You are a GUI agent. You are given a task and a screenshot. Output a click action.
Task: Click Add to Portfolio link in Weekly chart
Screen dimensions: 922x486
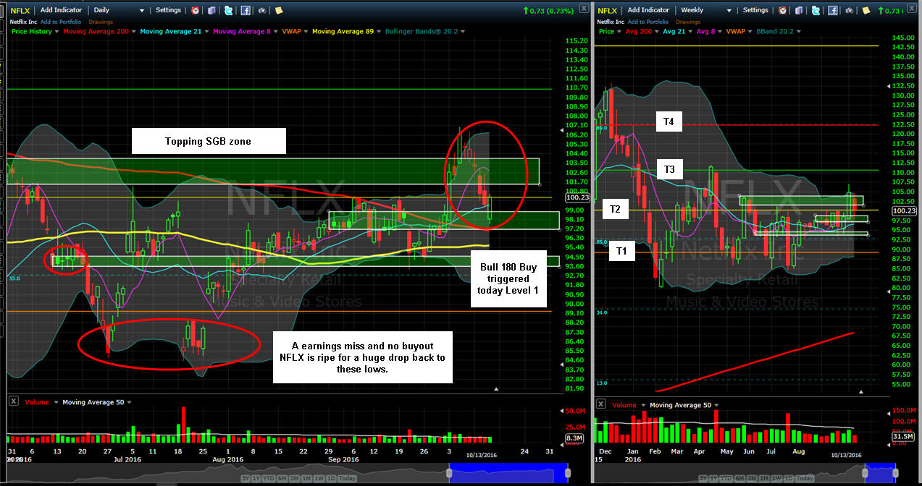point(648,22)
